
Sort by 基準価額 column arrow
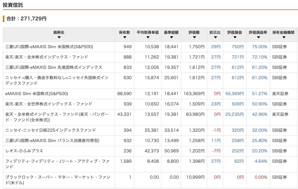[171, 37]
